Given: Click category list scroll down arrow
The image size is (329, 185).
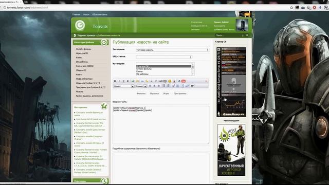Looking at the screenshot, I should [193, 74].
